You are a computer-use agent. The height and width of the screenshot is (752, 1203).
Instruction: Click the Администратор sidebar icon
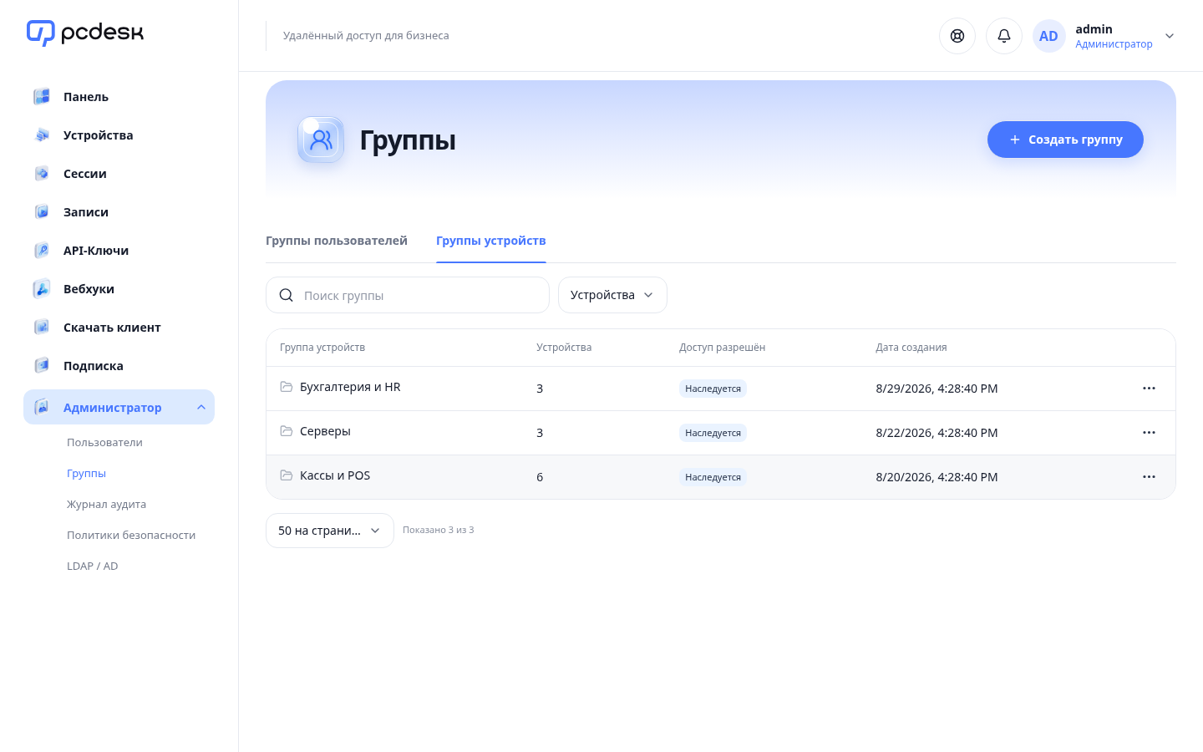point(42,408)
